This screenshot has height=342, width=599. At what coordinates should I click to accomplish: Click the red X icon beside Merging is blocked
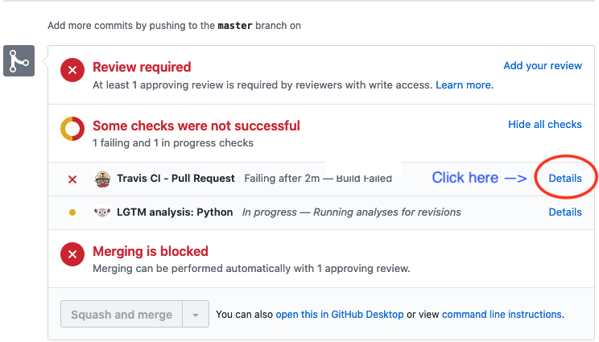[x=72, y=255]
